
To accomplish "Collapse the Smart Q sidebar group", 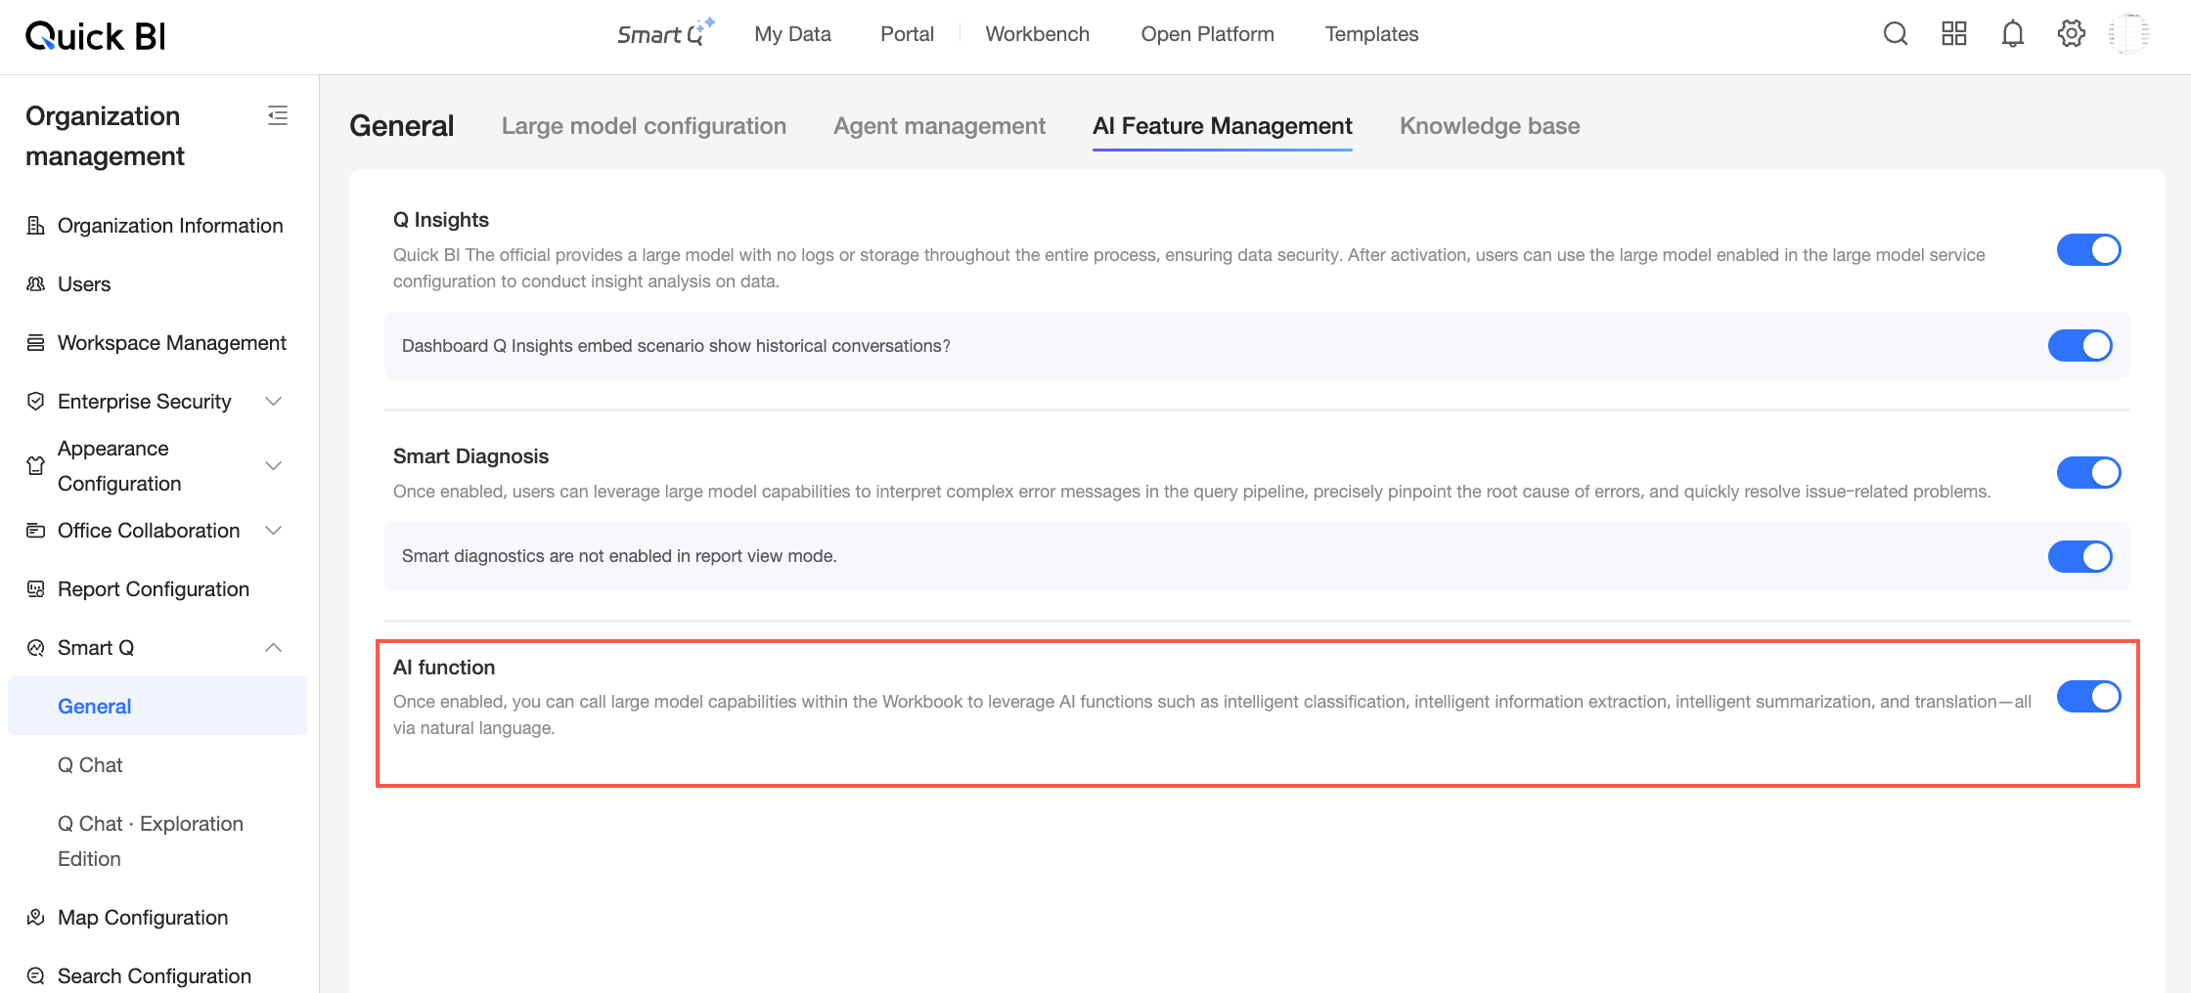I will (274, 648).
